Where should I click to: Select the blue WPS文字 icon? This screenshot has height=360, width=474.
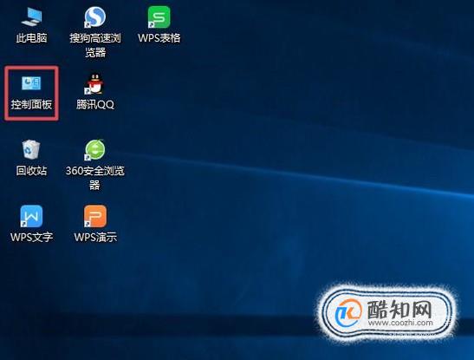click(31, 216)
